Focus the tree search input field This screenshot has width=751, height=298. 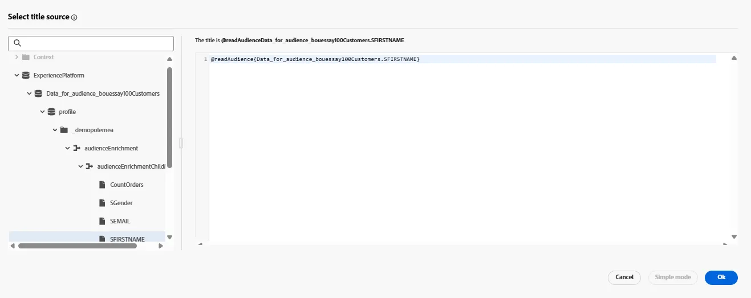(x=91, y=43)
